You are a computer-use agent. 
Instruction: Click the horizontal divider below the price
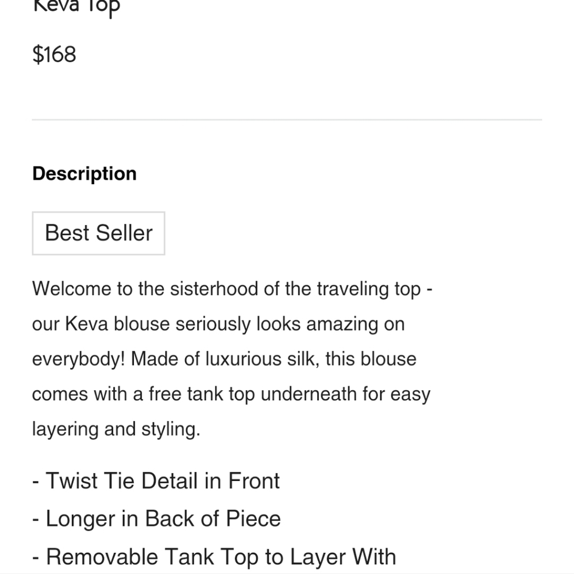point(287,120)
